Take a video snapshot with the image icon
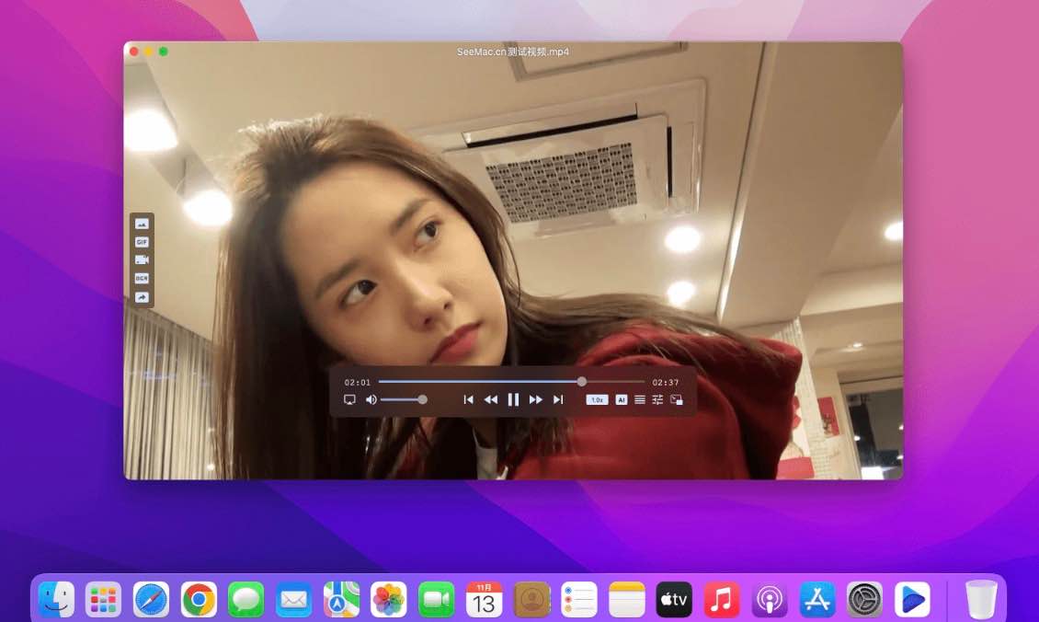This screenshot has width=1039, height=622. [x=142, y=225]
